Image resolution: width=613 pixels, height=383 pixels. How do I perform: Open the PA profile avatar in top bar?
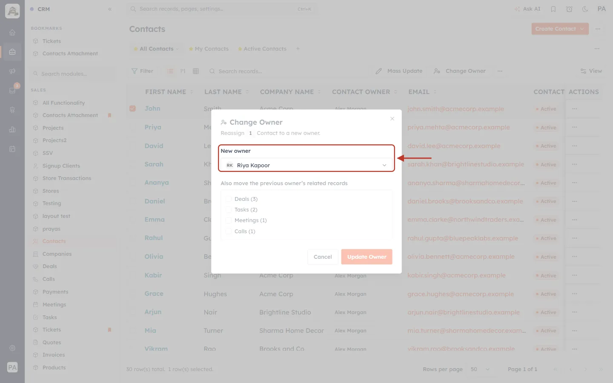(x=602, y=9)
